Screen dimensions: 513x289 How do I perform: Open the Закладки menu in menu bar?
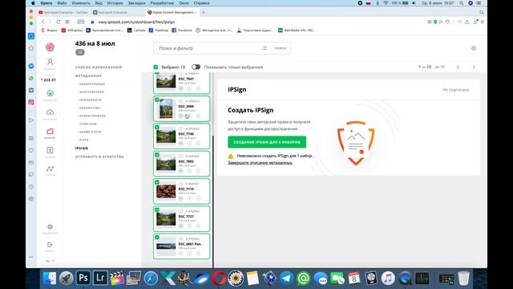click(136, 3)
